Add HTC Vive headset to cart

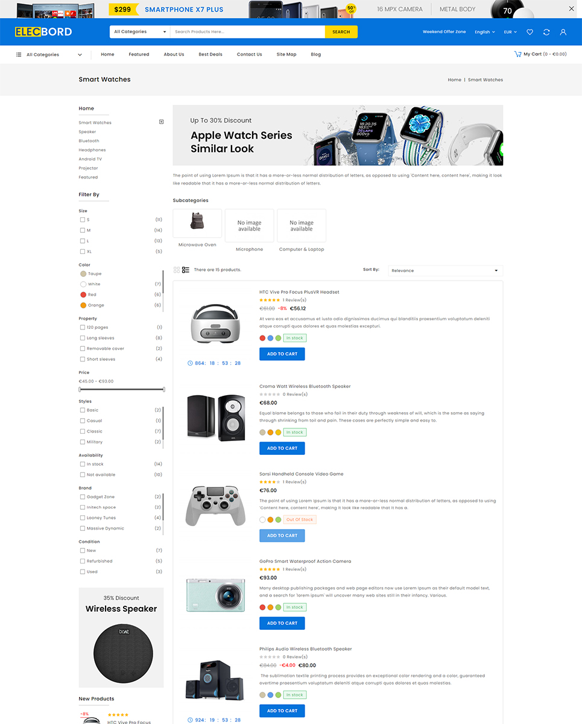[x=282, y=354]
